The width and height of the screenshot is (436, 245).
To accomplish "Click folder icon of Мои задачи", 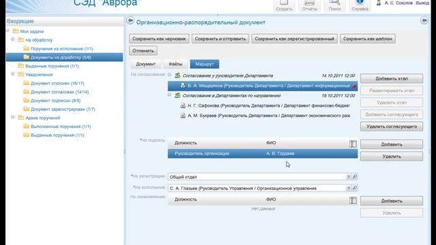I will coord(16,31).
